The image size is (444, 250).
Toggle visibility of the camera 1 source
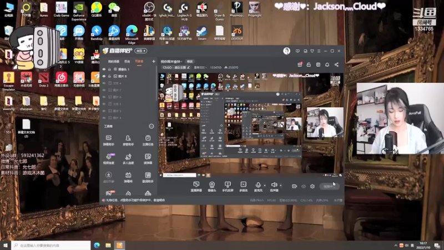click(104, 69)
